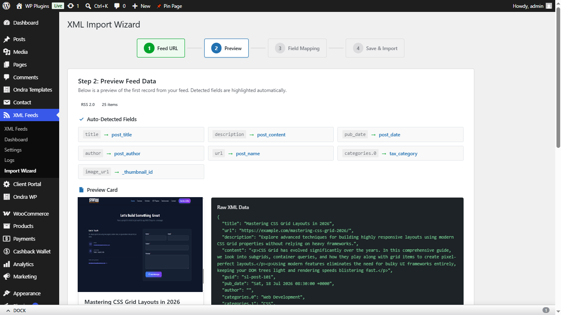This screenshot has height=315, width=561.
Task: Click the comments bubble icon in admin bar
Action: 117,6
